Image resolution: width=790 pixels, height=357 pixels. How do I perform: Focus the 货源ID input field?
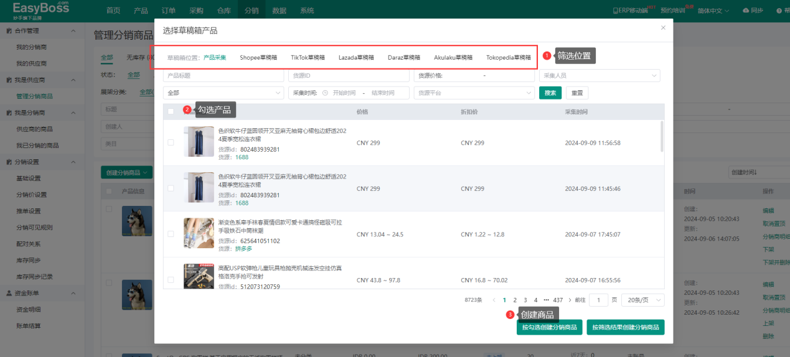point(349,75)
